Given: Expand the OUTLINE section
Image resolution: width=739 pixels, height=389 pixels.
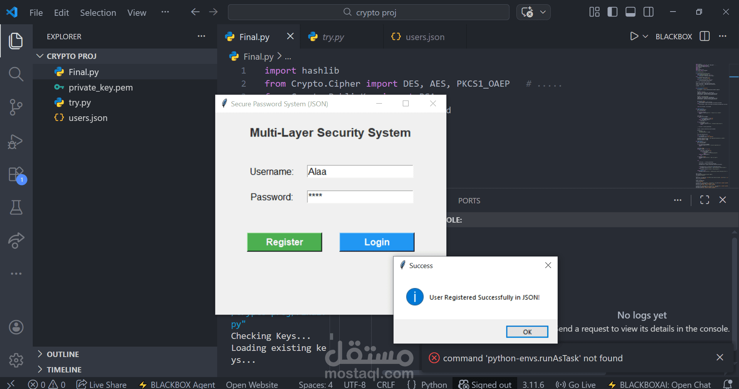Looking at the screenshot, I should click(x=40, y=354).
